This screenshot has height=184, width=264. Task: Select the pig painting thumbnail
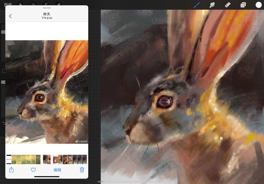[x=70, y=159]
